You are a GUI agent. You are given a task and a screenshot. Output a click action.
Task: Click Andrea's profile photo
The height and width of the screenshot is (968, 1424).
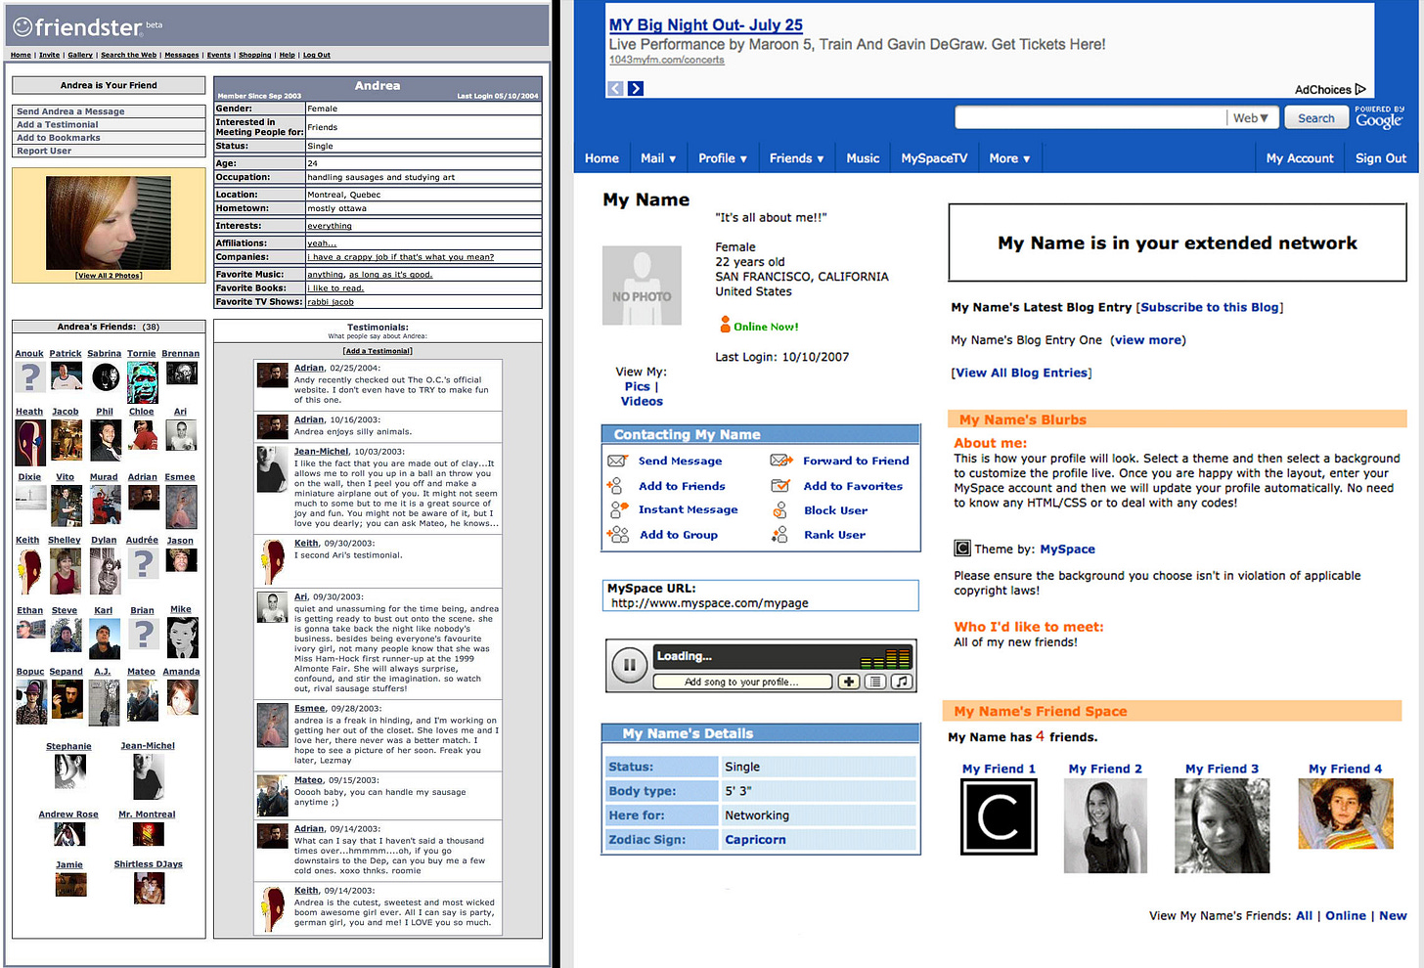click(109, 223)
